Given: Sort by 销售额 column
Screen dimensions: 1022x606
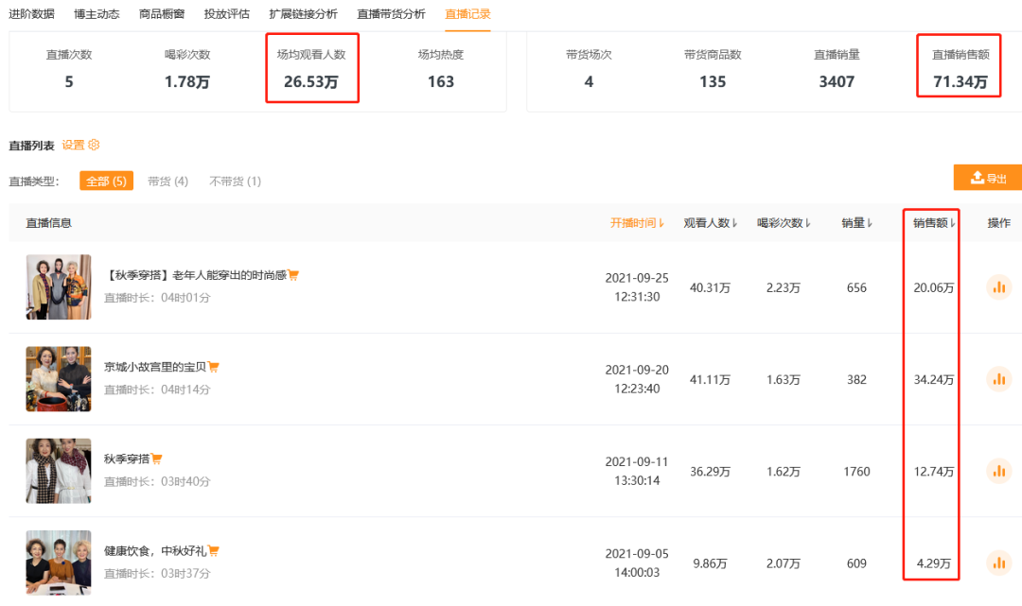Looking at the screenshot, I should click(x=935, y=223).
